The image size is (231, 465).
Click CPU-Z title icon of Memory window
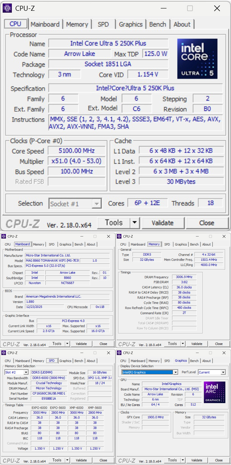[x=119, y=236]
